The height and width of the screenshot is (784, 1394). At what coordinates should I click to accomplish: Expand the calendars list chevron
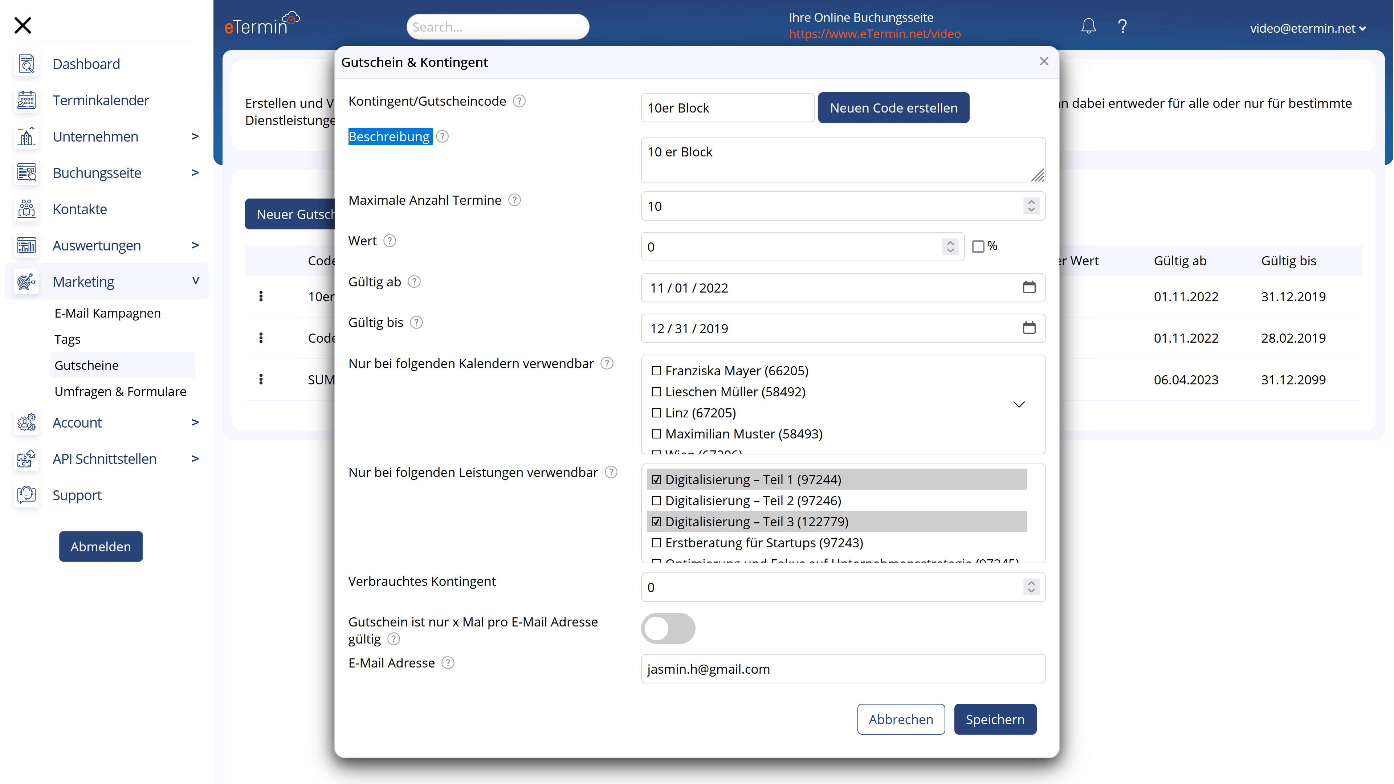pos(1019,404)
